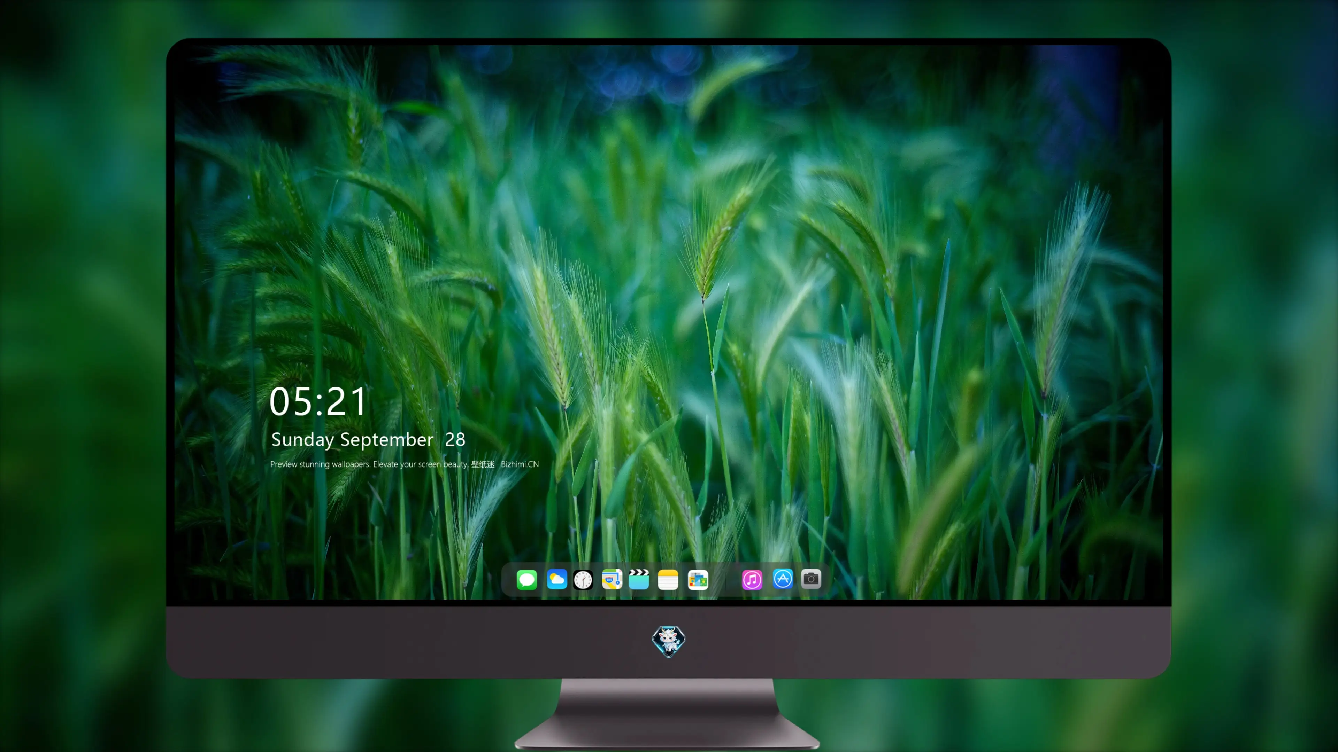
Task: Open the Camera app in the dock
Action: click(x=811, y=579)
